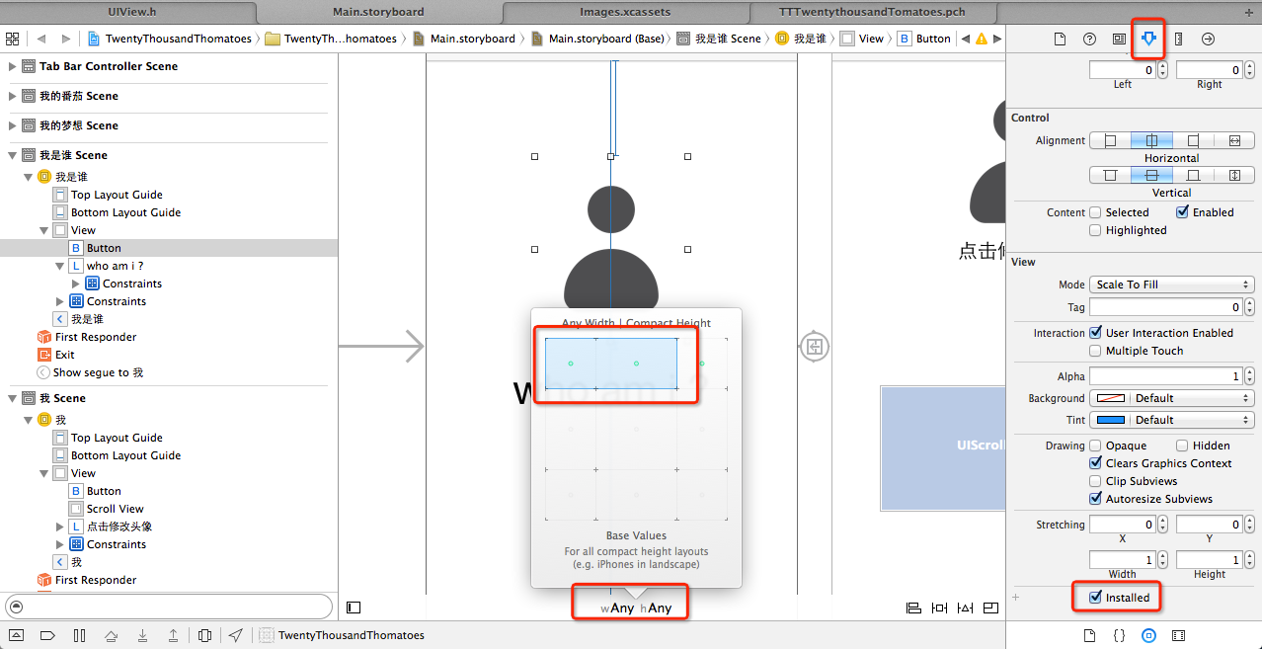Go back in editor history
Image resolution: width=1262 pixels, height=649 pixels.
41,39
